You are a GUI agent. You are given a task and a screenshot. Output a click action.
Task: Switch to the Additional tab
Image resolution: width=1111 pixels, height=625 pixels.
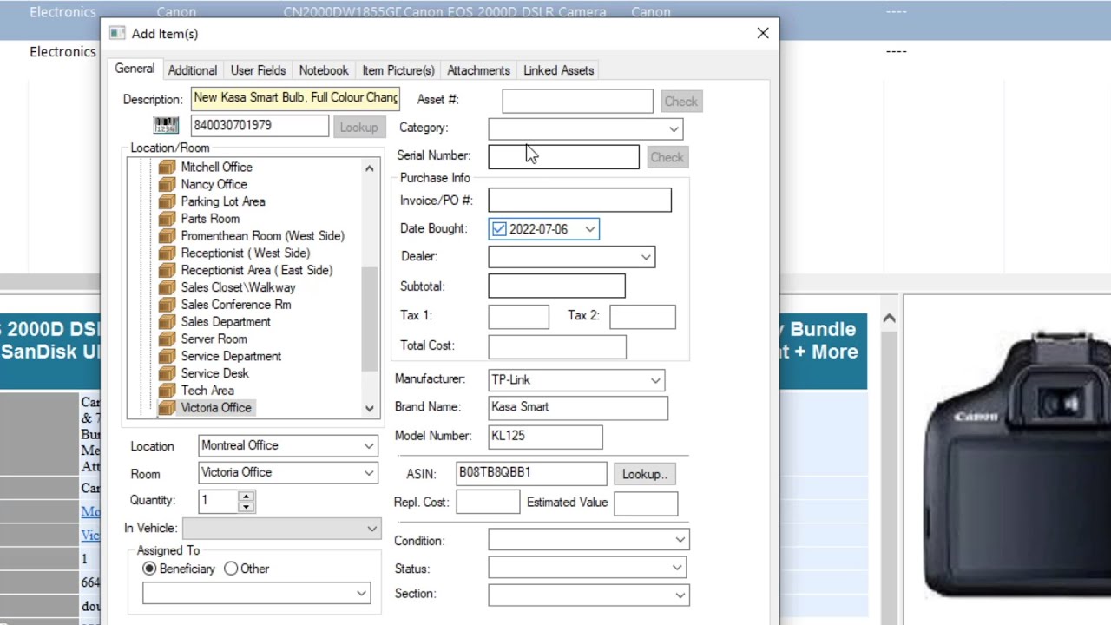tap(193, 70)
